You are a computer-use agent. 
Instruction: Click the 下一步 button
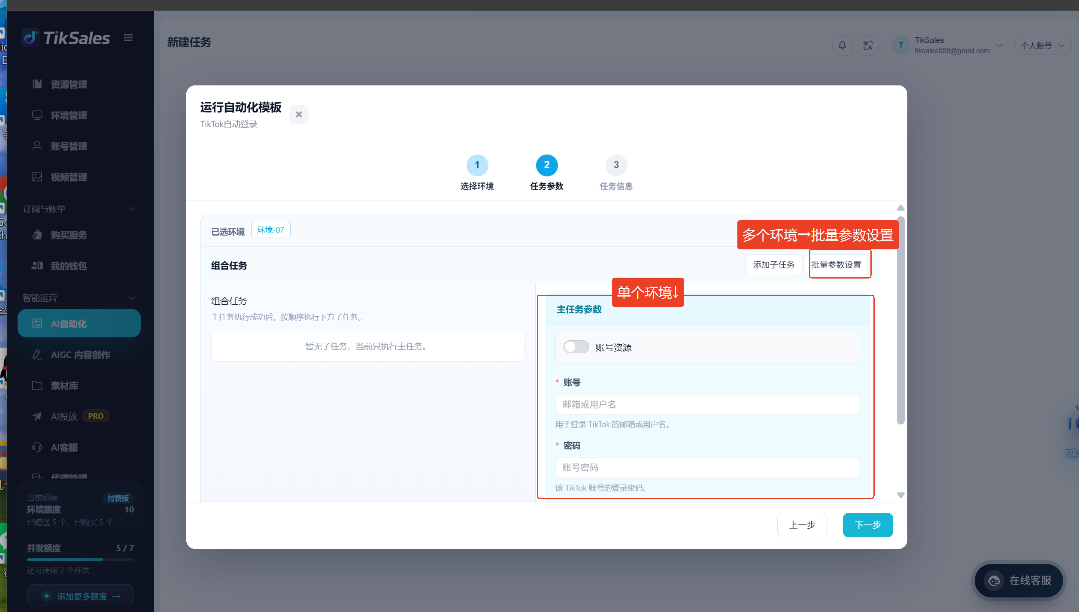(x=867, y=525)
